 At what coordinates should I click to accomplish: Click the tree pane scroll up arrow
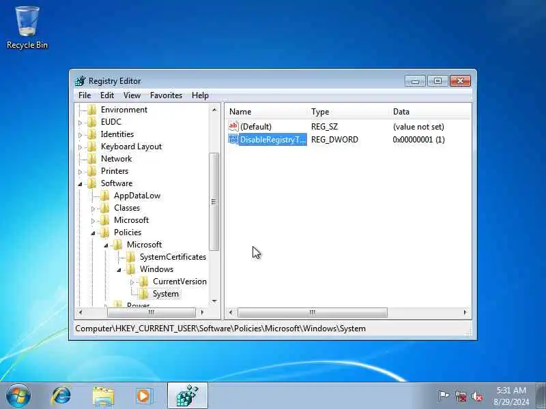pos(214,110)
